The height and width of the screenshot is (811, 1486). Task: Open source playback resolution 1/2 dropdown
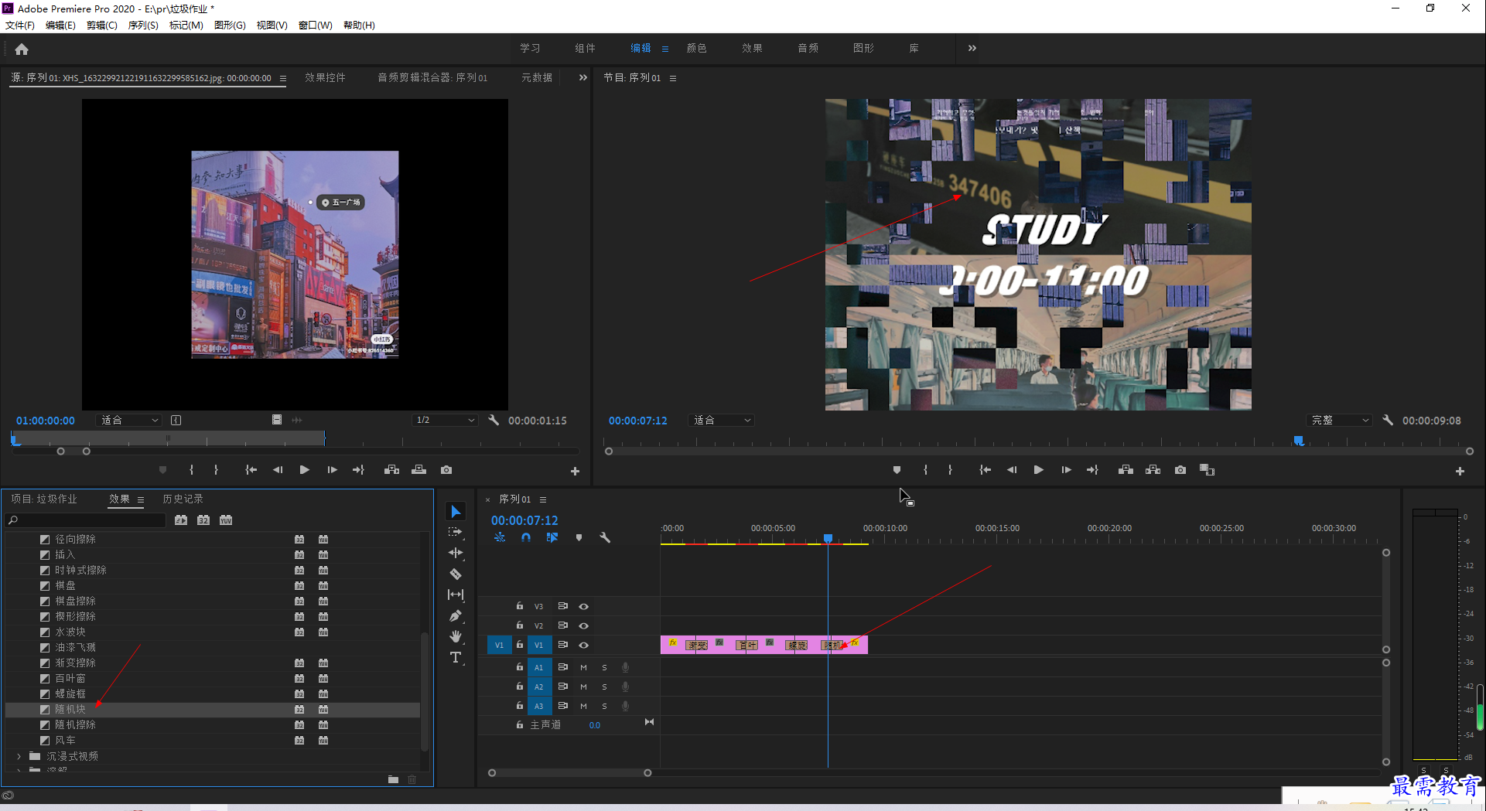pyautogui.click(x=445, y=420)
